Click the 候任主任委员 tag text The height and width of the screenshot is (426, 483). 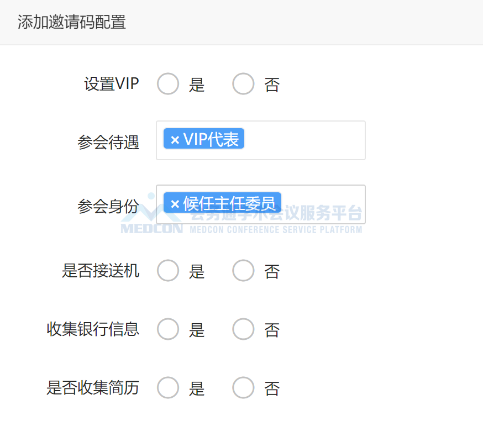point(229,203)
